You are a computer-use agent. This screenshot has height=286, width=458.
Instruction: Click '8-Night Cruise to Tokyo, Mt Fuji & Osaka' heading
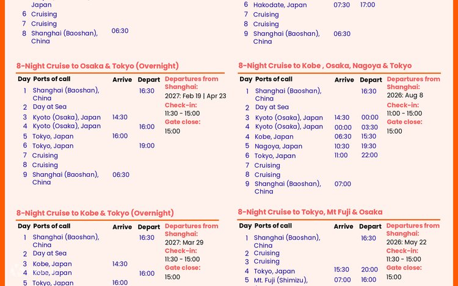coord(310,212)
